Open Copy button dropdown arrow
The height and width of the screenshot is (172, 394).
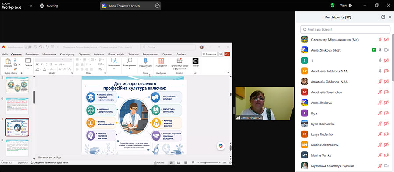[19, 65]
